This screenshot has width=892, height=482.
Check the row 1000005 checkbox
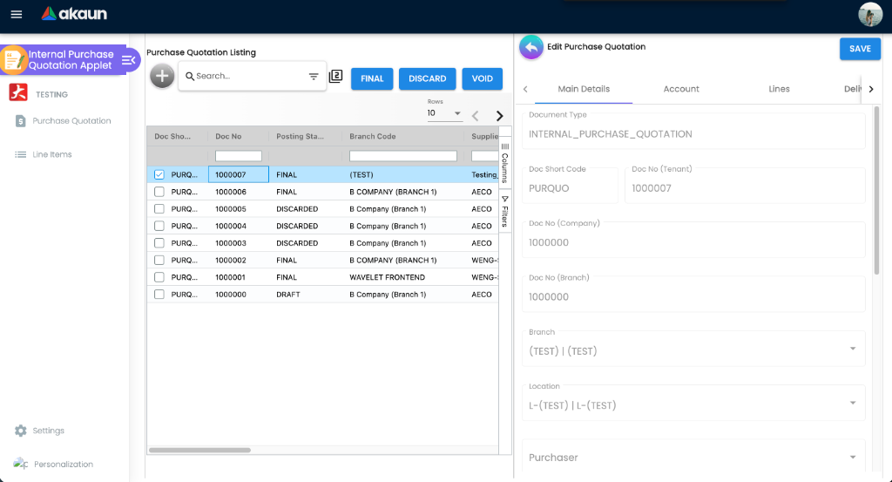point(159,209)
